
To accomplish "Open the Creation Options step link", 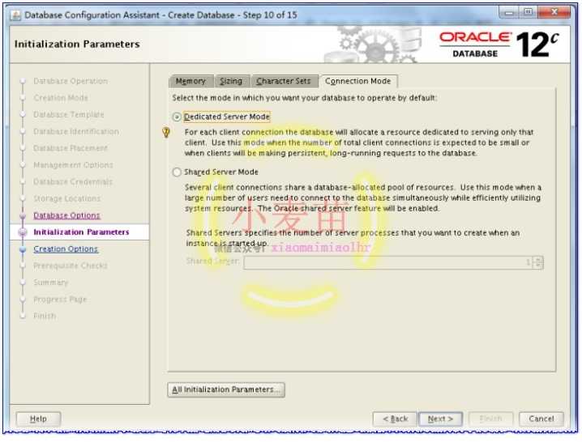I will (x=66, y=249).
